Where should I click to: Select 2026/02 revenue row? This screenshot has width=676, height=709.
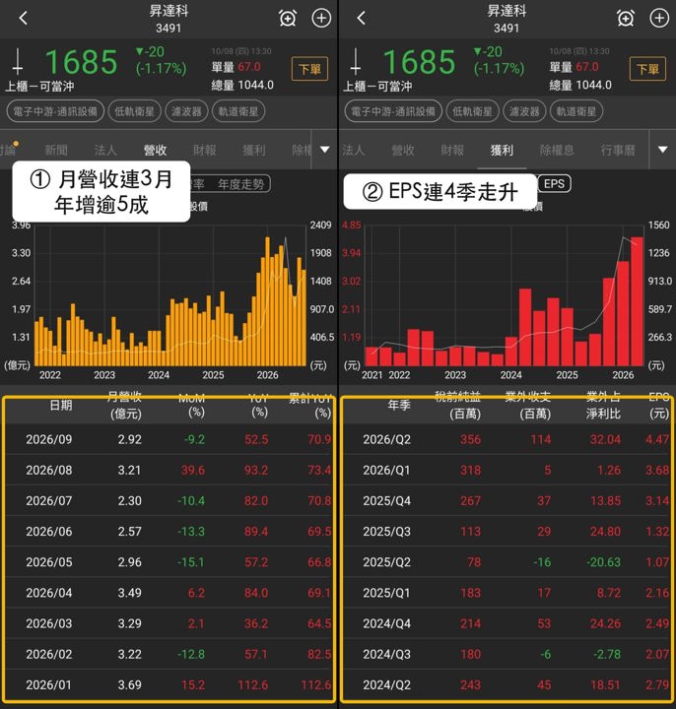[x=169, y=654]
